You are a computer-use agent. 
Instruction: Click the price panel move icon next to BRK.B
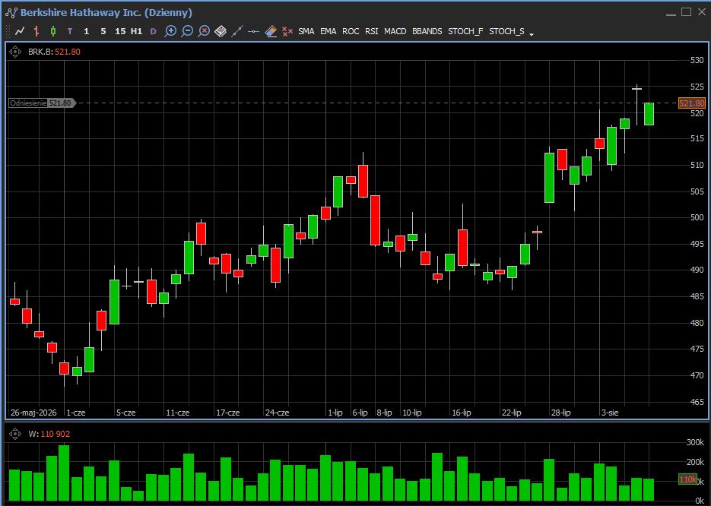click(x=15, y=52)
